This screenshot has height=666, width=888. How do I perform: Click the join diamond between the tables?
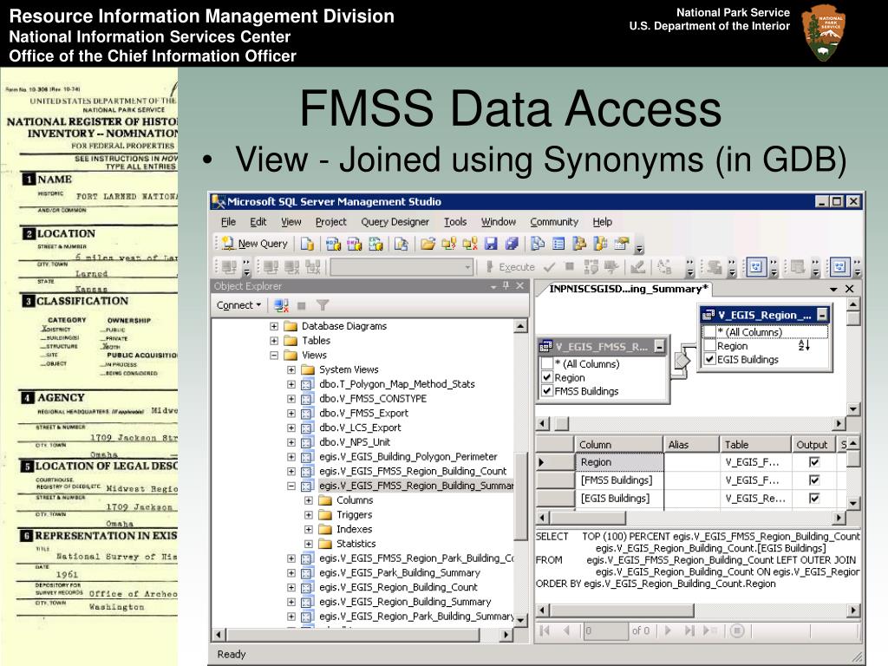[683, 359]
